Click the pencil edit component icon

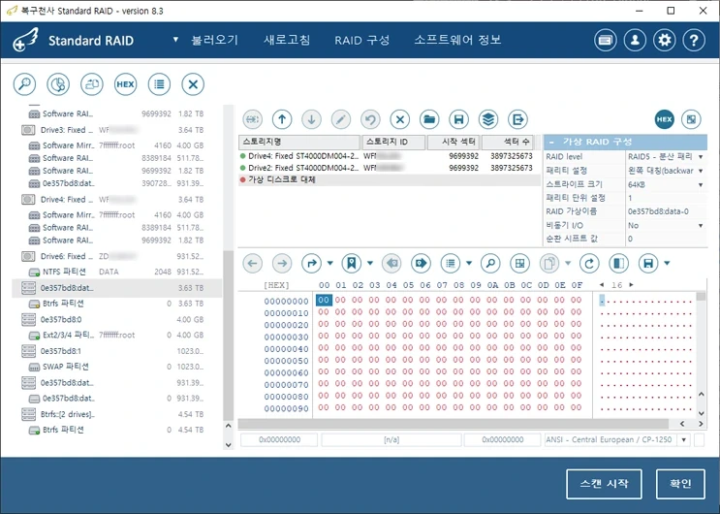pyautogui.click(x=341, y=119)
